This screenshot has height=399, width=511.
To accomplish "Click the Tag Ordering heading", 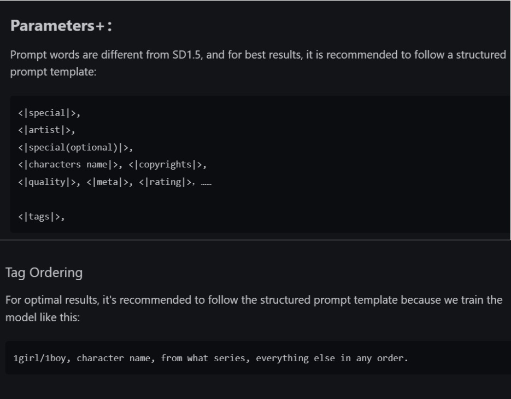I will click(x=44, y=273).
